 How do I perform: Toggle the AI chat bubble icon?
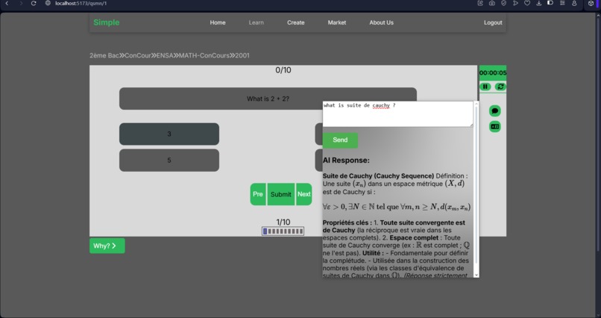point(495,111)
